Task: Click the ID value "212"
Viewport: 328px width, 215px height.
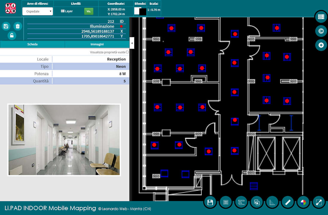Action: [111, 21]
